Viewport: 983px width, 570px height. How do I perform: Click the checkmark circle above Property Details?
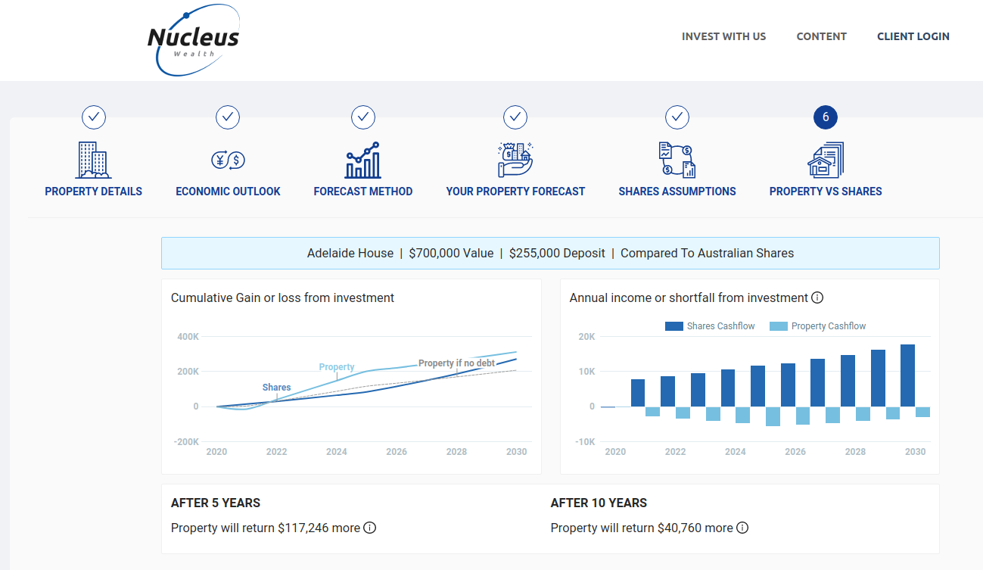click(x=94, y=117)
